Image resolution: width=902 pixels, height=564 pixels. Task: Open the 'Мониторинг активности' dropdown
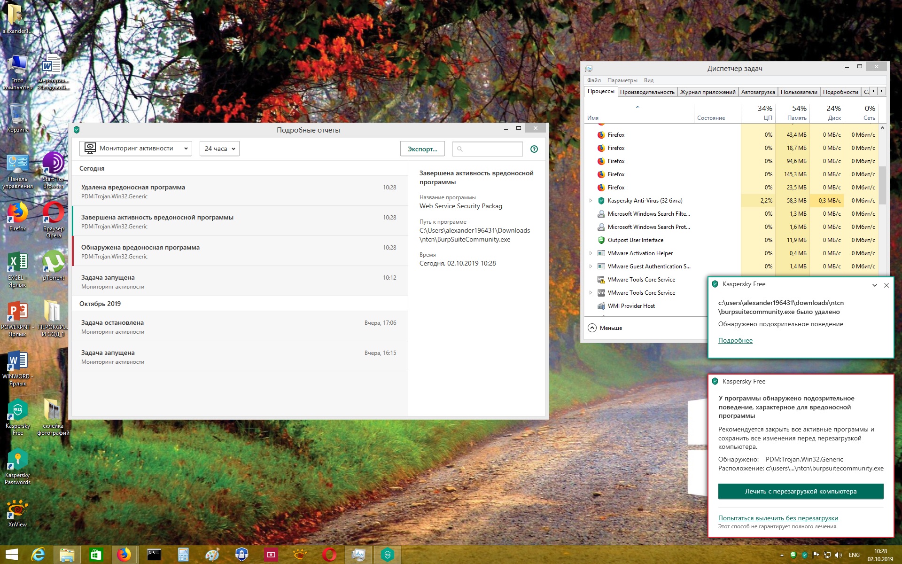(x=135, y=149)
